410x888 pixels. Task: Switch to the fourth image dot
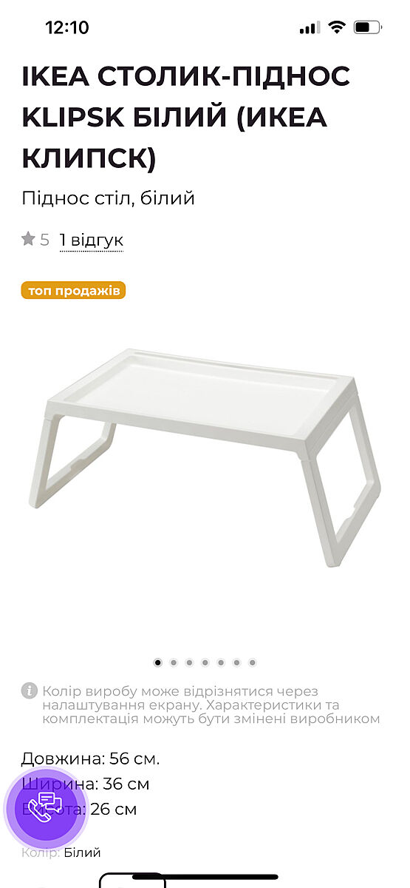pos(205,662)
